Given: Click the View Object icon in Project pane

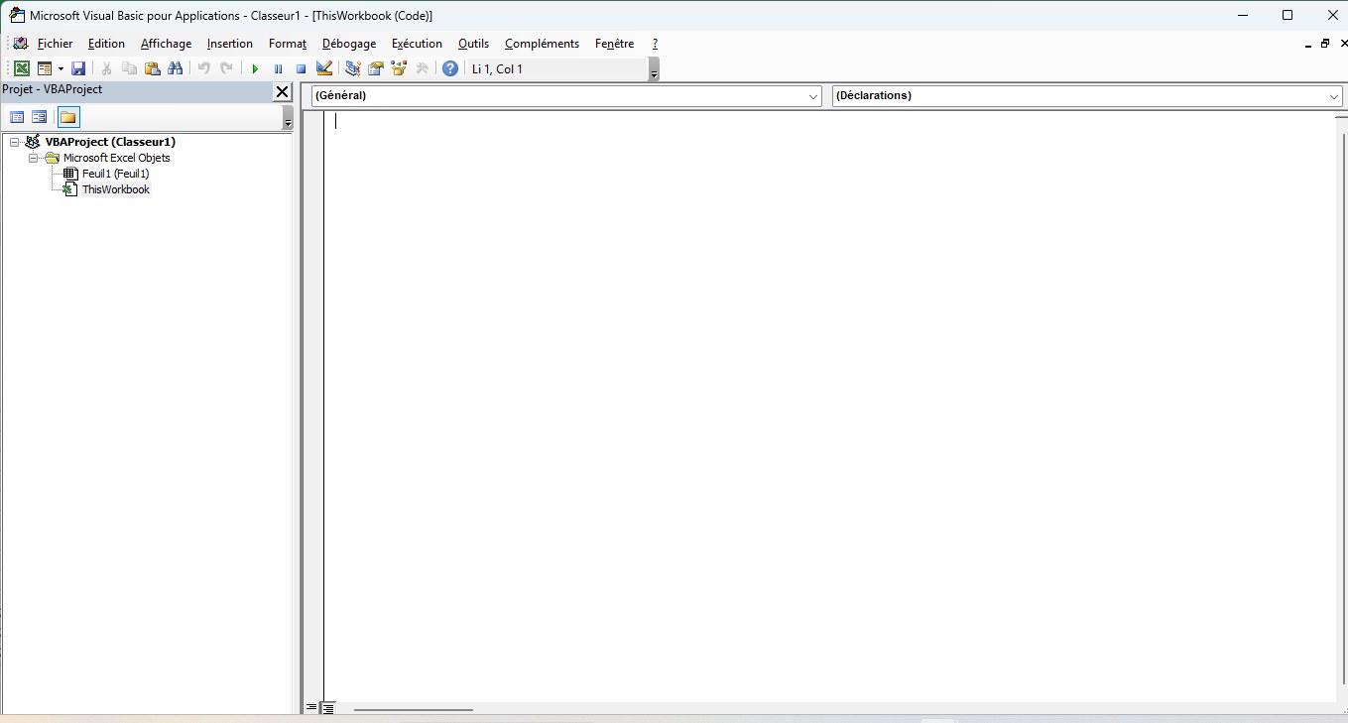Looking at the screenshot, I should pyautogui.click(x=40, y=117).
